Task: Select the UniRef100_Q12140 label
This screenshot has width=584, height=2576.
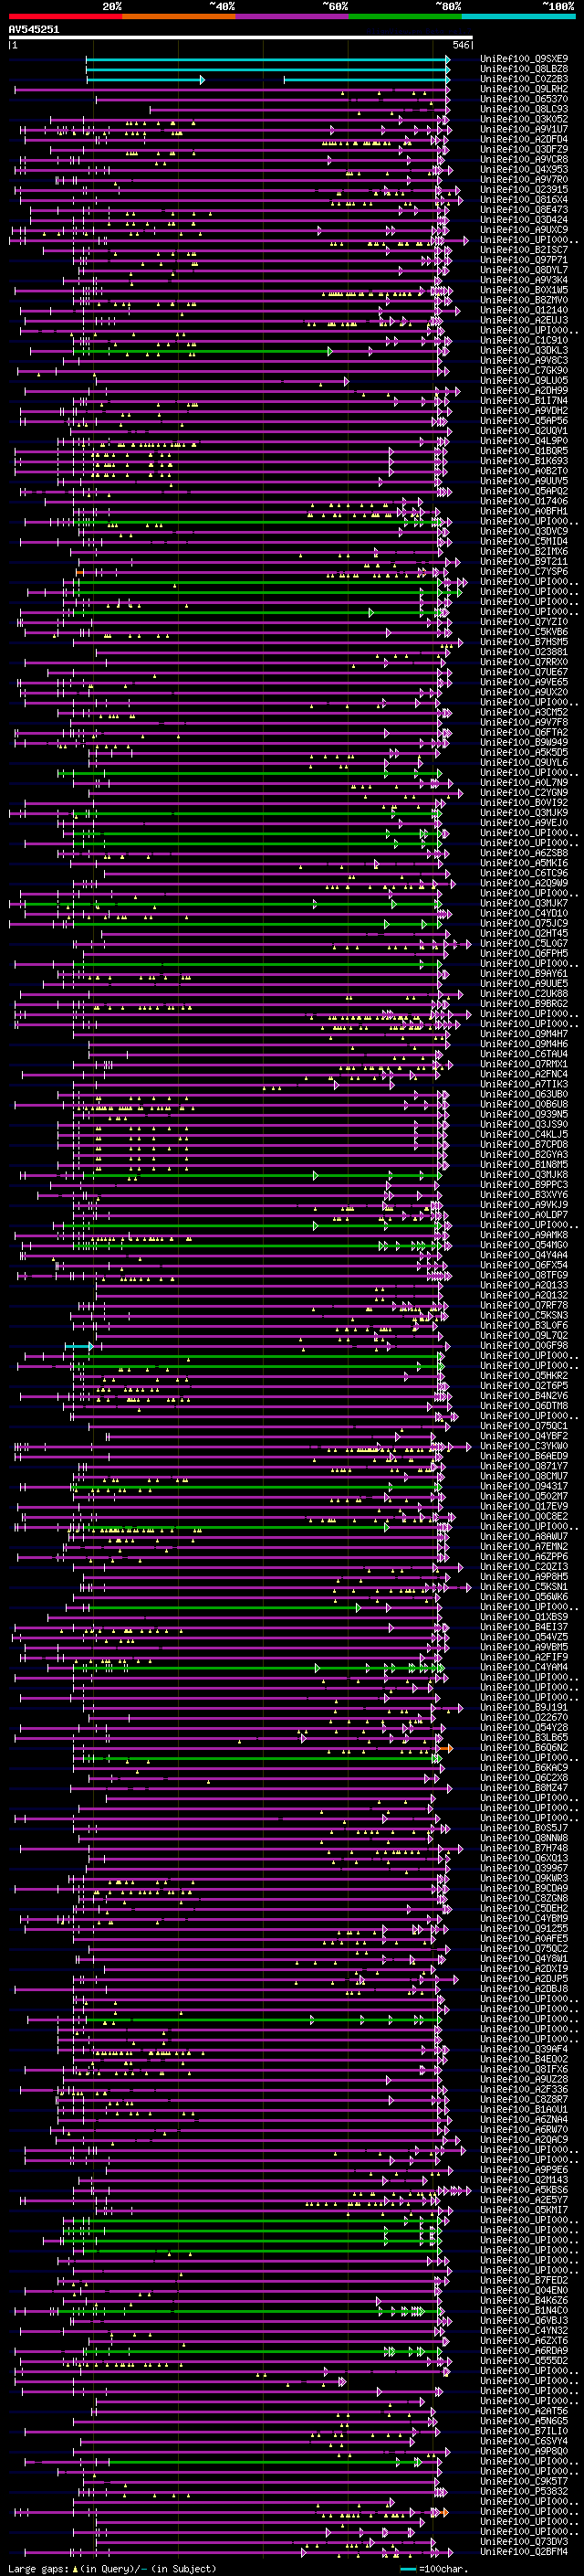Action: [524, 310]
